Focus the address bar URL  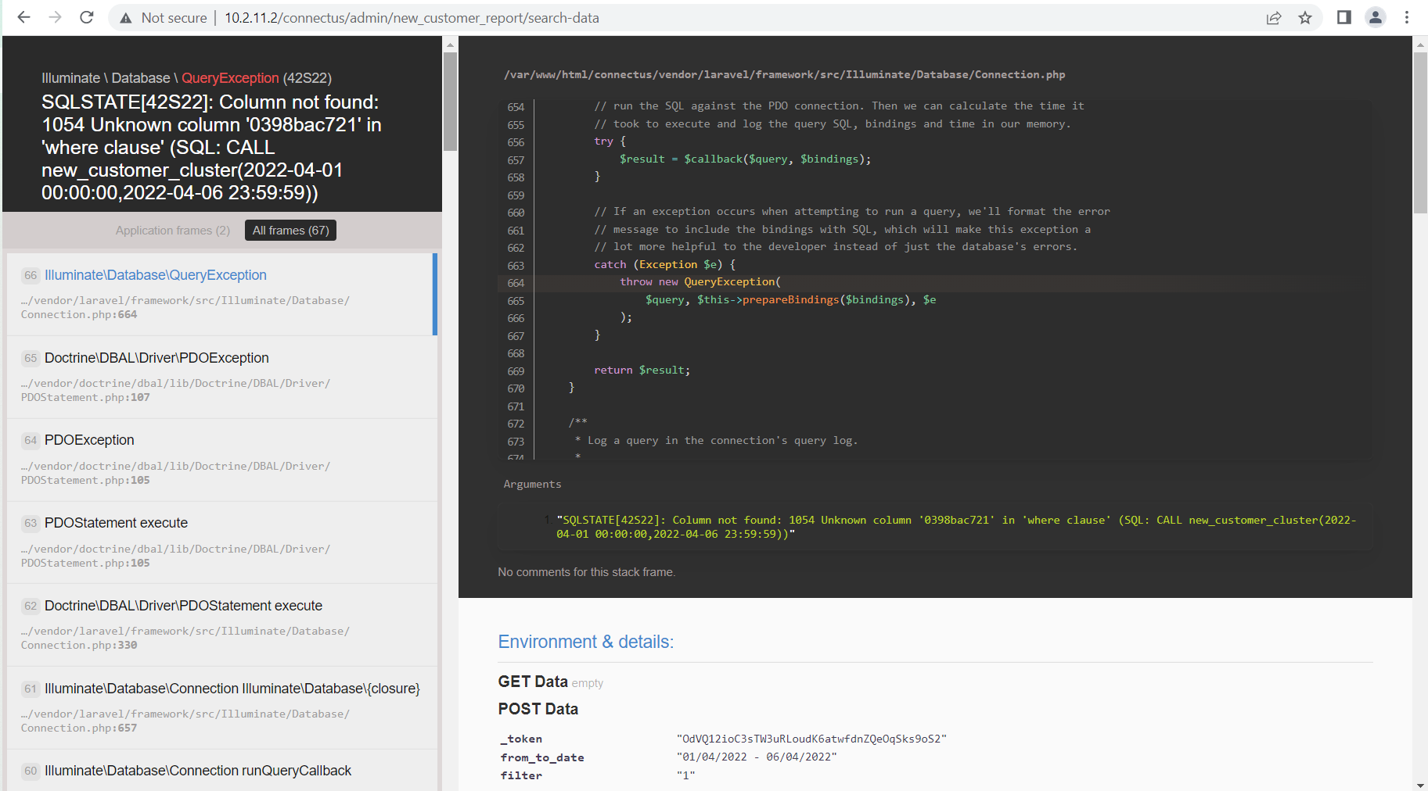412,17
